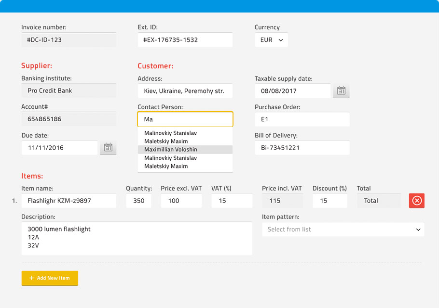
Task: Click the item row number 1.
Action: point(14,201)
